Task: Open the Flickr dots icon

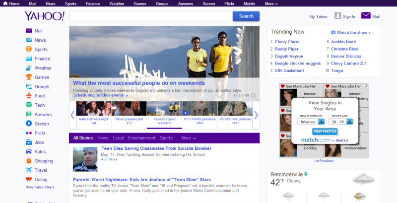Action: (x=29, y=133)
